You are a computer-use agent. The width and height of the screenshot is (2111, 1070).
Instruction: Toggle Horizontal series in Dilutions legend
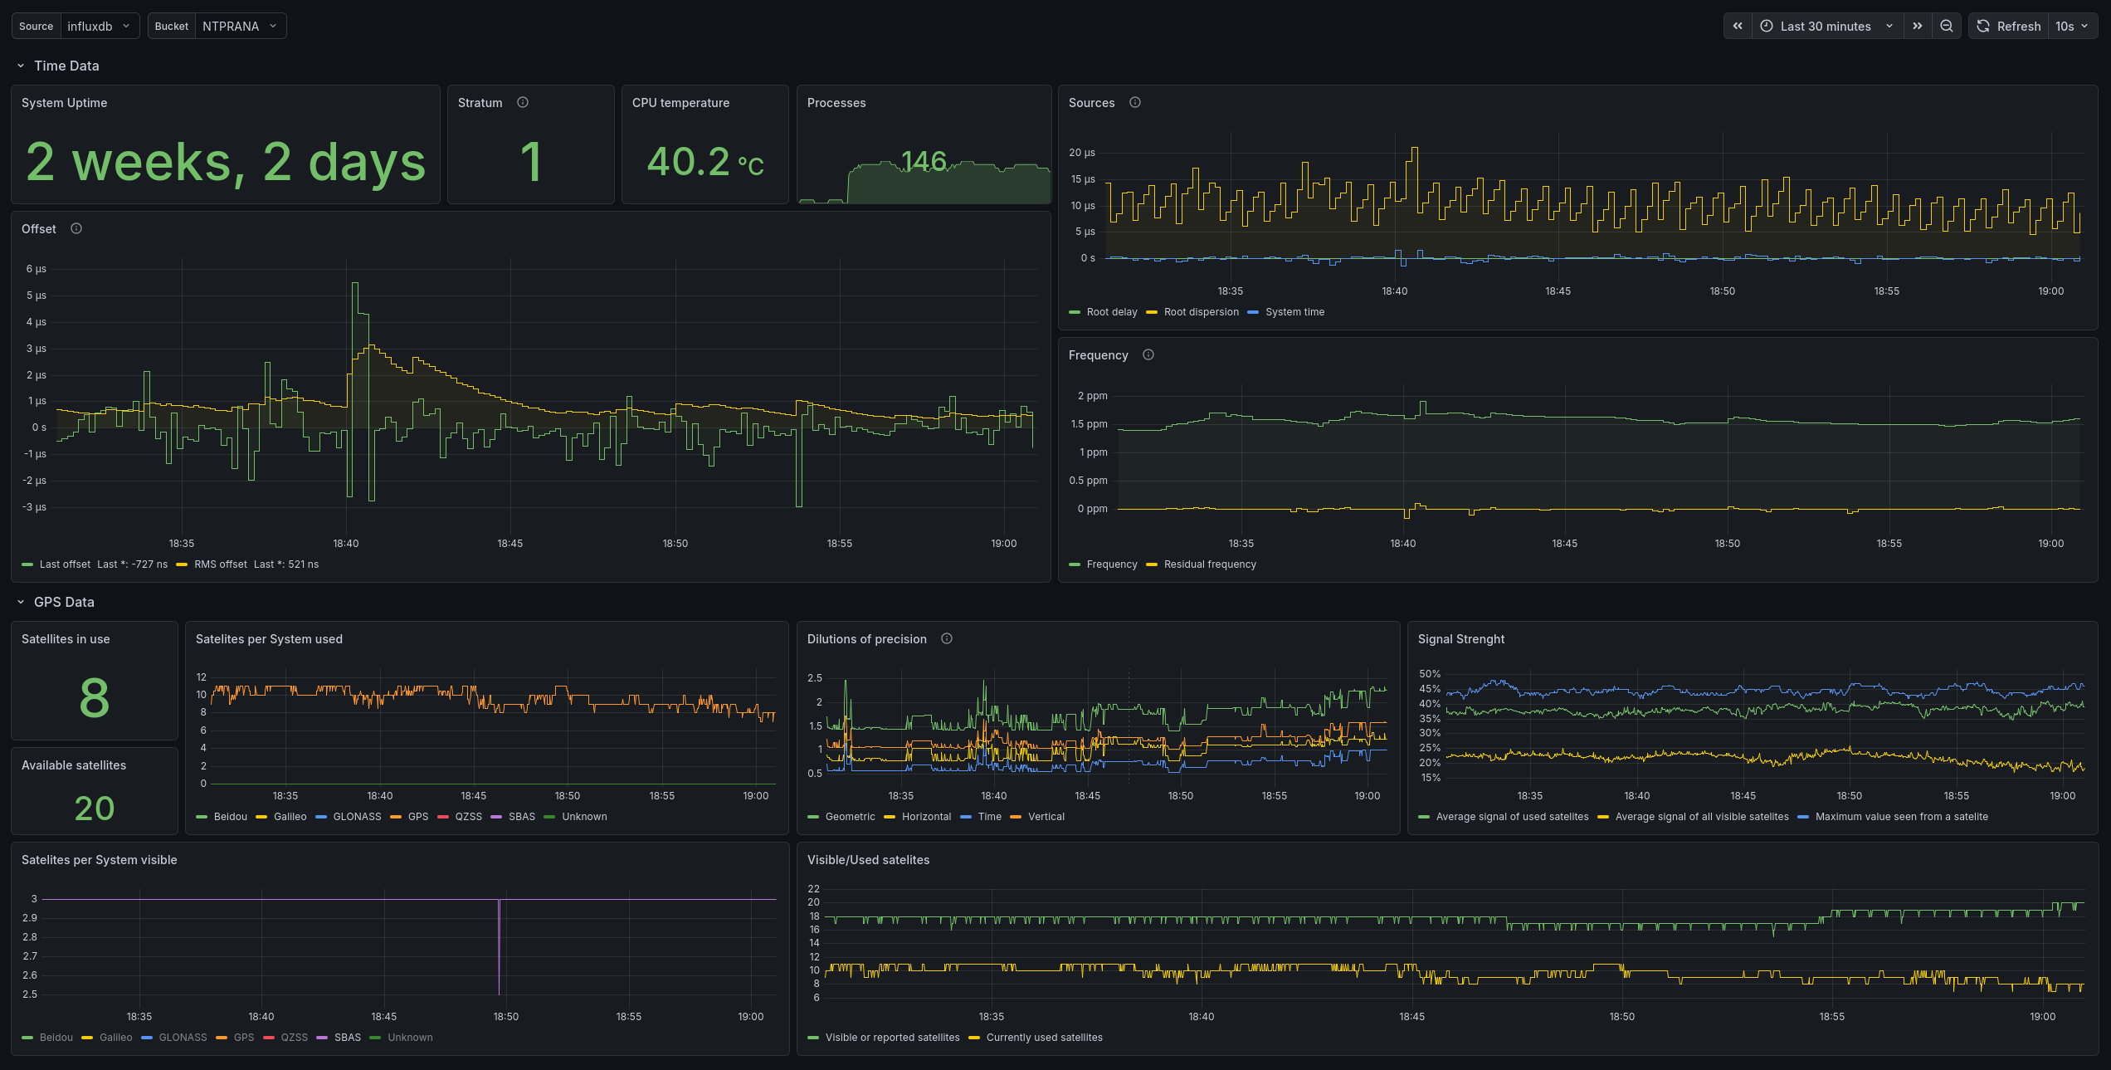point(926,817)
